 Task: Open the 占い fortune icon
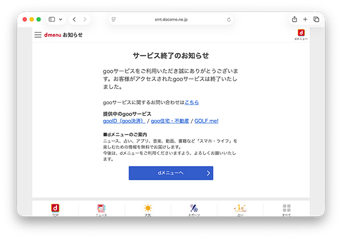240,209
